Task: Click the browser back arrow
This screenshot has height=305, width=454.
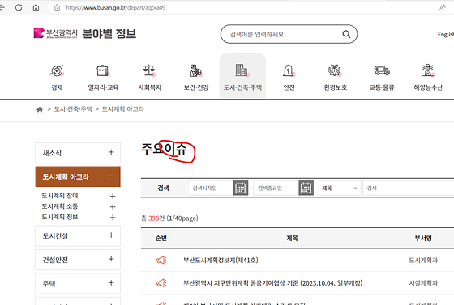Action: coord(2,7)
